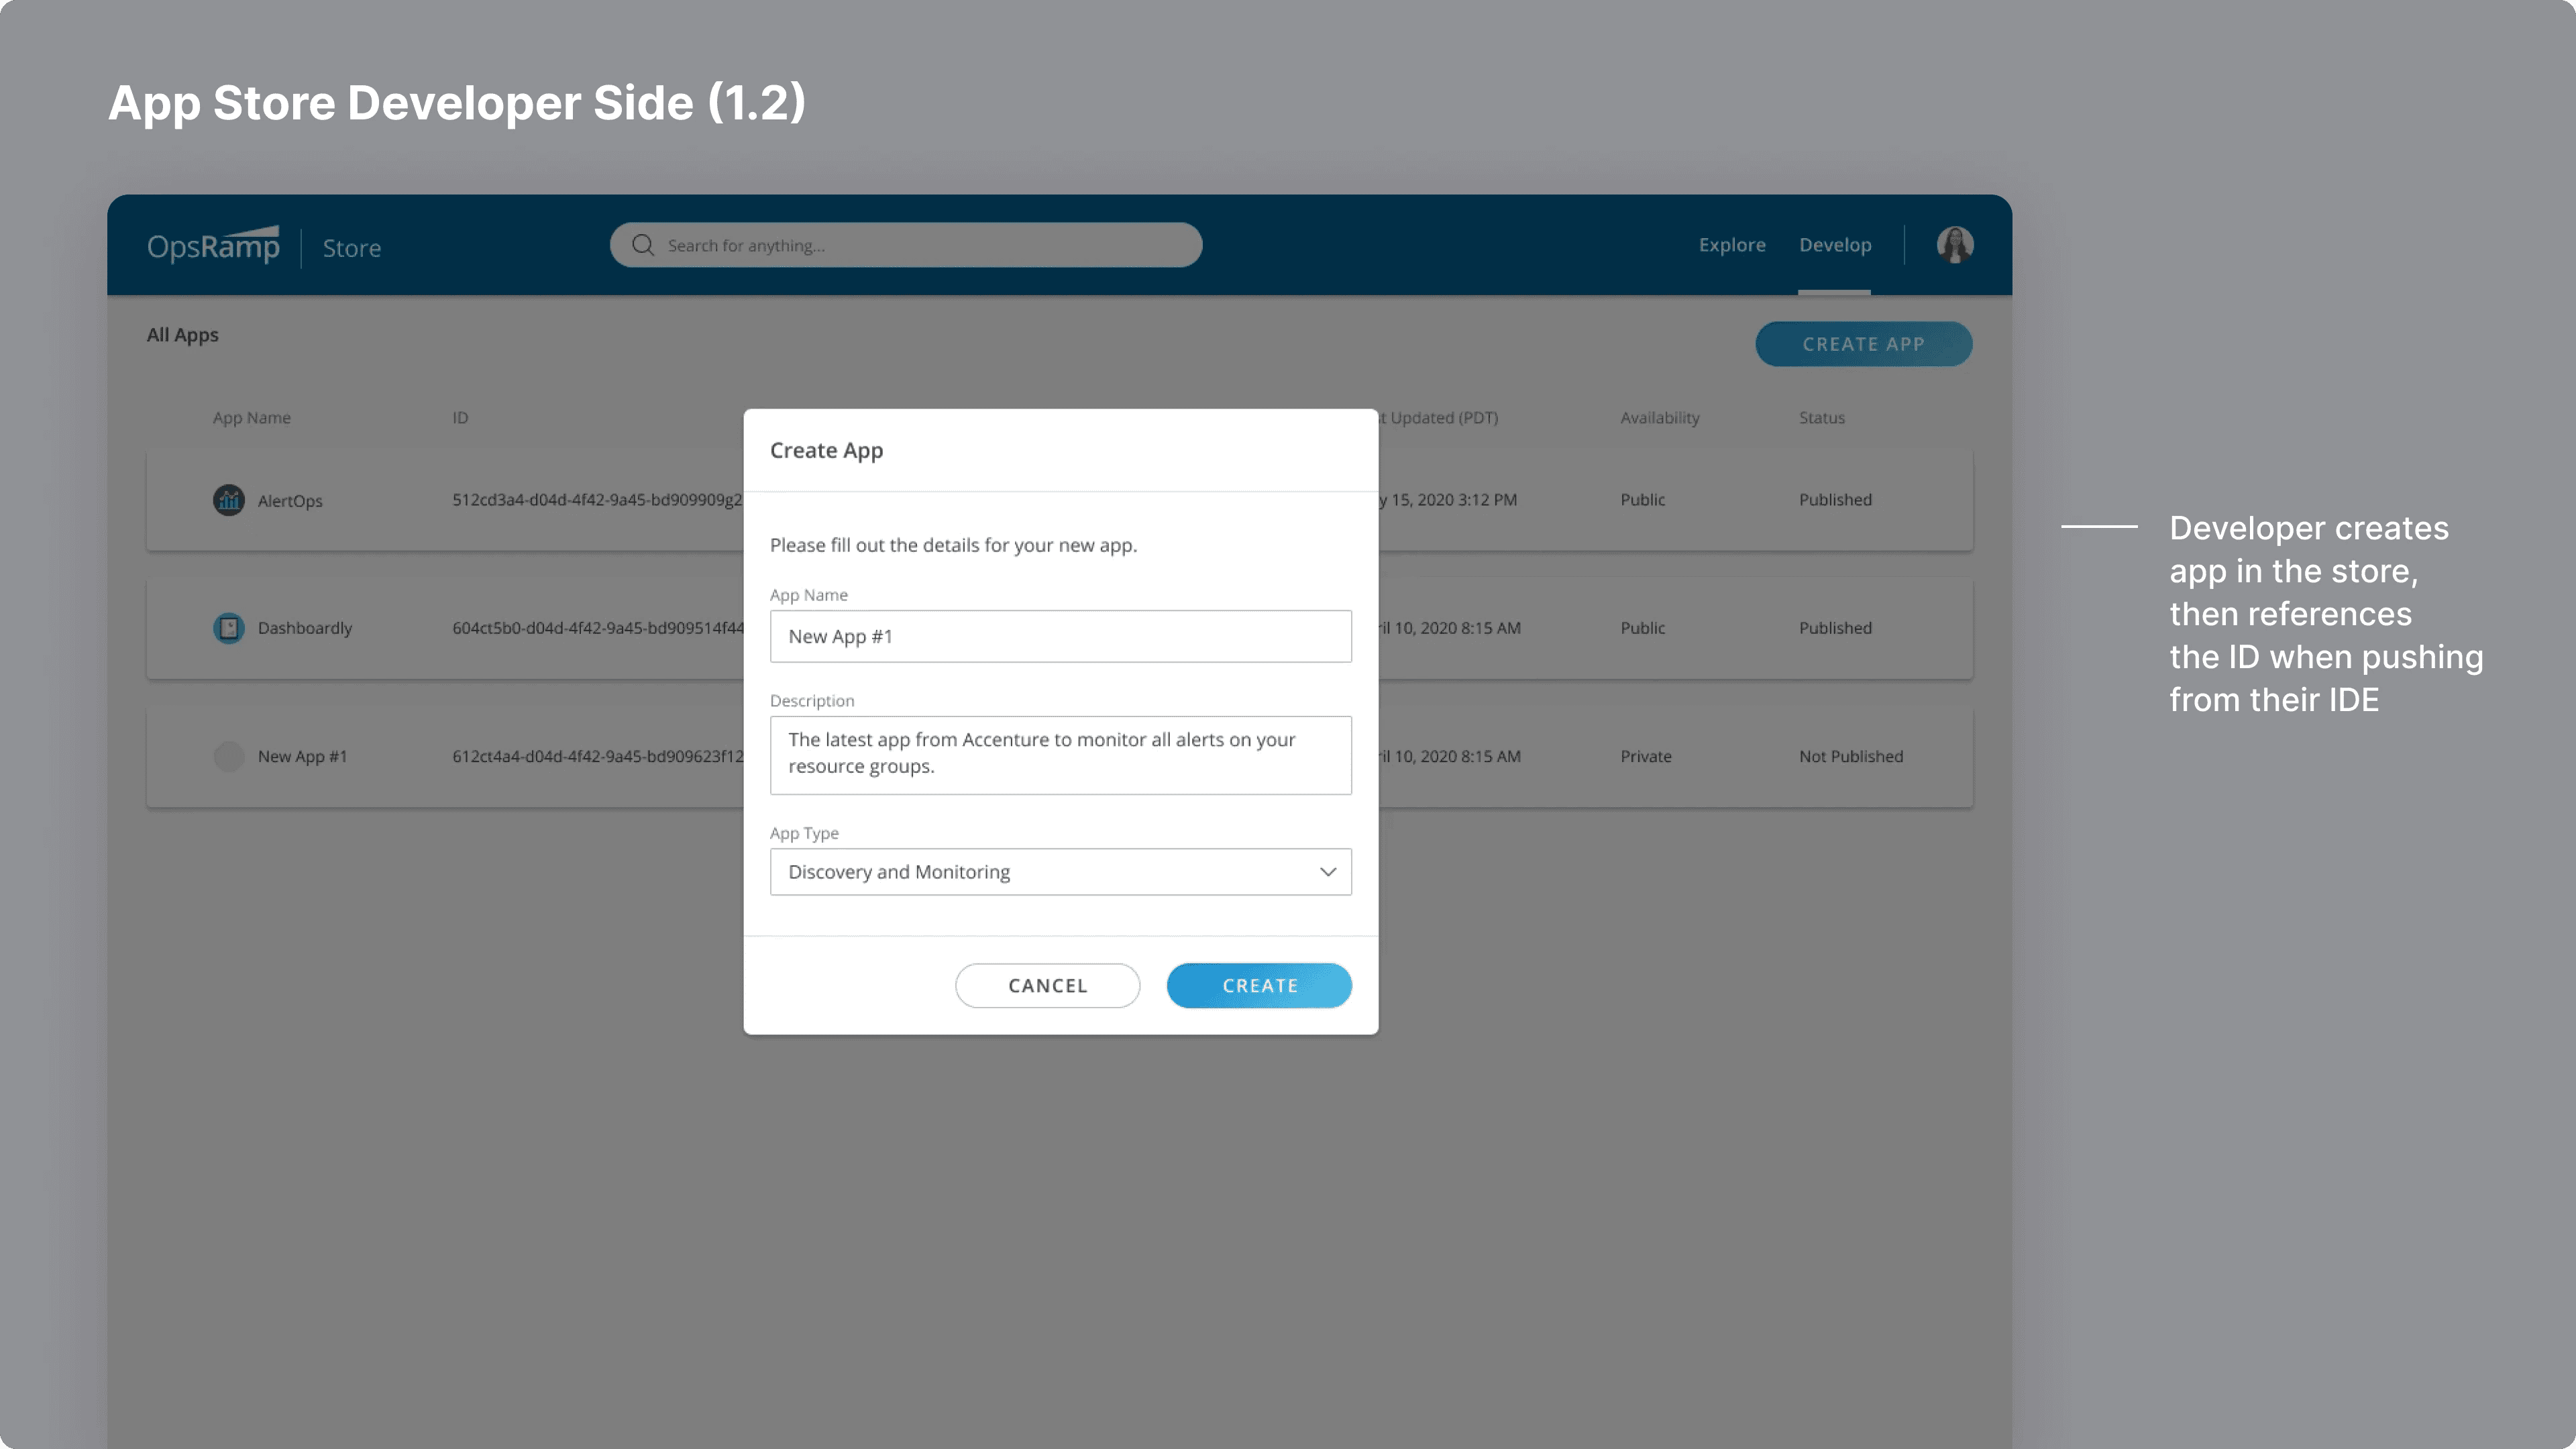This screenshot has width=2576, height=1449.
Task: Click the OpsRamp logo
Action: pos(213,246)
